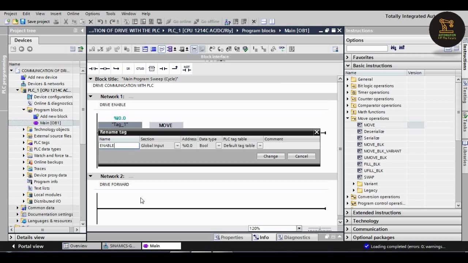
Task: Open the Insert menu
Action: click(x=56, y=14)
